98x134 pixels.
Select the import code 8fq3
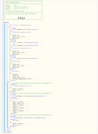coord(21,18)
